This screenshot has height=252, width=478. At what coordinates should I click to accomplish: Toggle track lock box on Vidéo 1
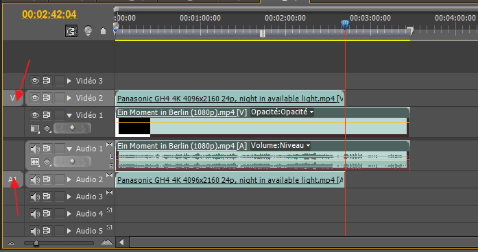point(60,115)
